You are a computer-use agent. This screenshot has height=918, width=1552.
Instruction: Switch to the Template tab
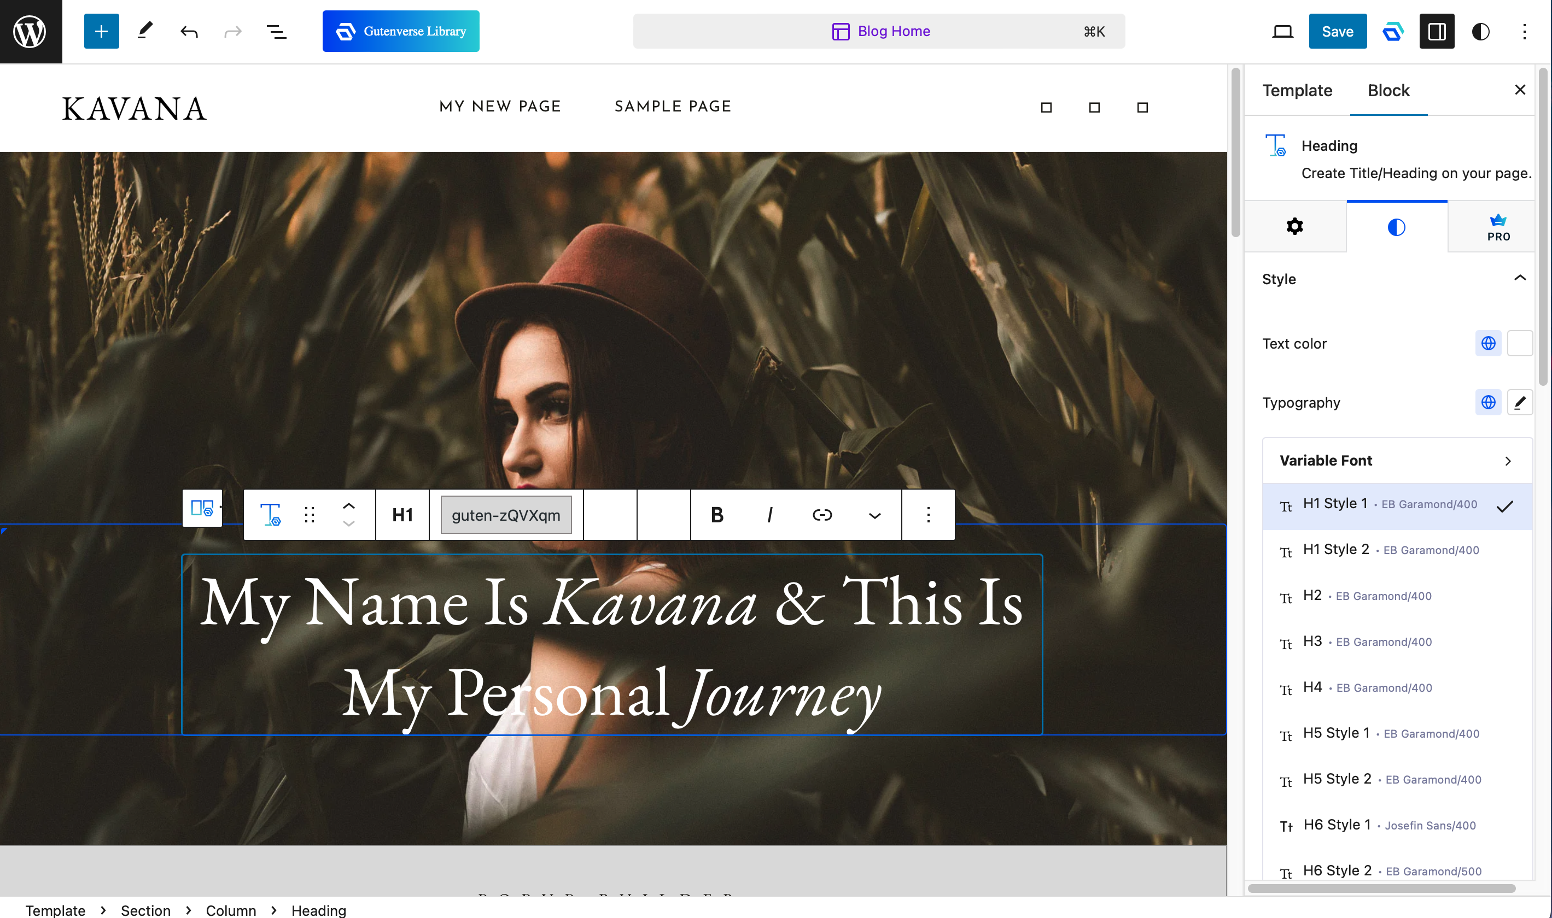coord(1297,90)
